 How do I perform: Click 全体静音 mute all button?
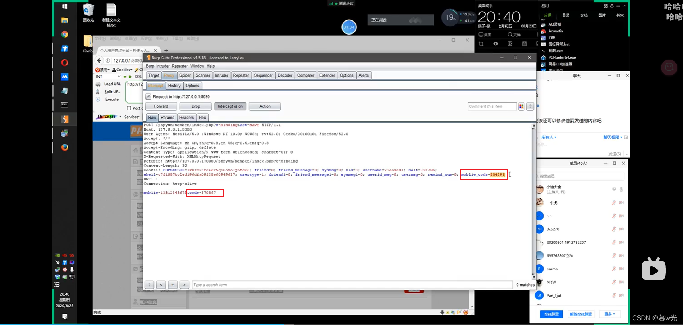click(x=551, y=314)
